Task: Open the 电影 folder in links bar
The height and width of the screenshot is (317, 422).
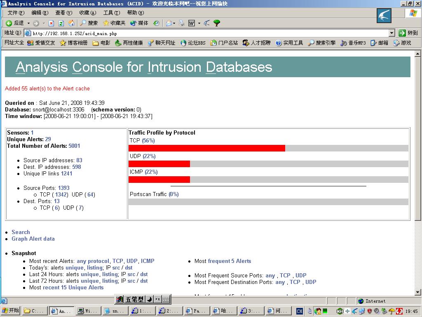Action: tap(101, 43)
